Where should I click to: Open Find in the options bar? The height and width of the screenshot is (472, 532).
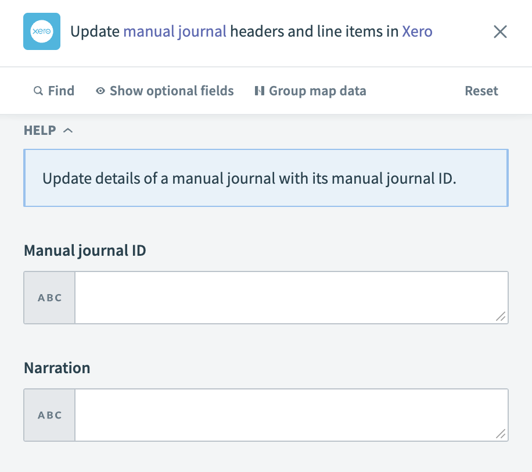point(54,91)
